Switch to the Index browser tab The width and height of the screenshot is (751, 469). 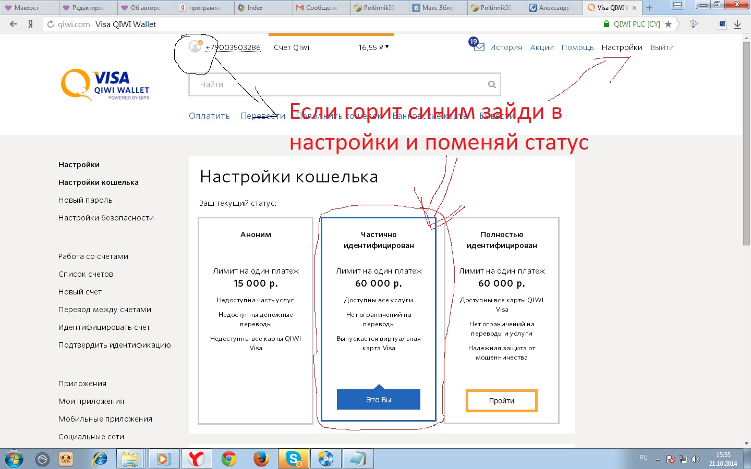tap(262, 8)
